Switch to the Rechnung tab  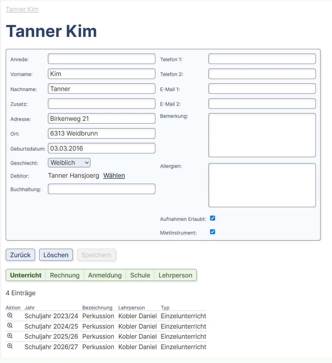click(65, 275)
